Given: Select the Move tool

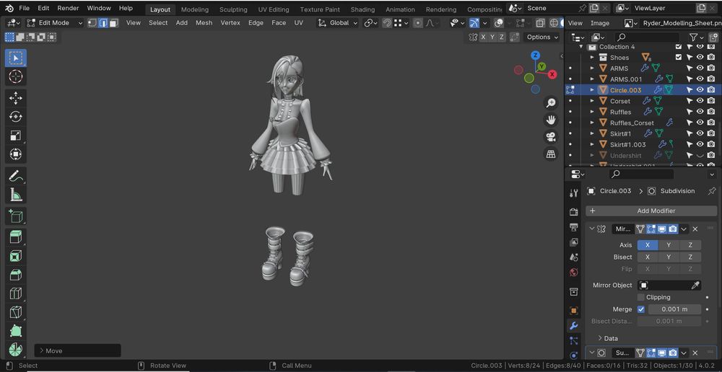Looking at the screenshot, I should click(x=16, y=98).
